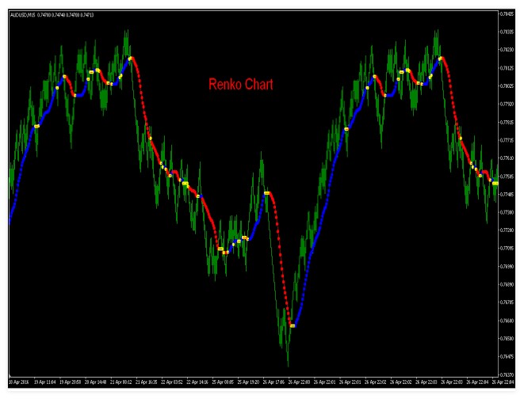Click the 25 Apr 19:20 time label

click(x=248, y=382)
